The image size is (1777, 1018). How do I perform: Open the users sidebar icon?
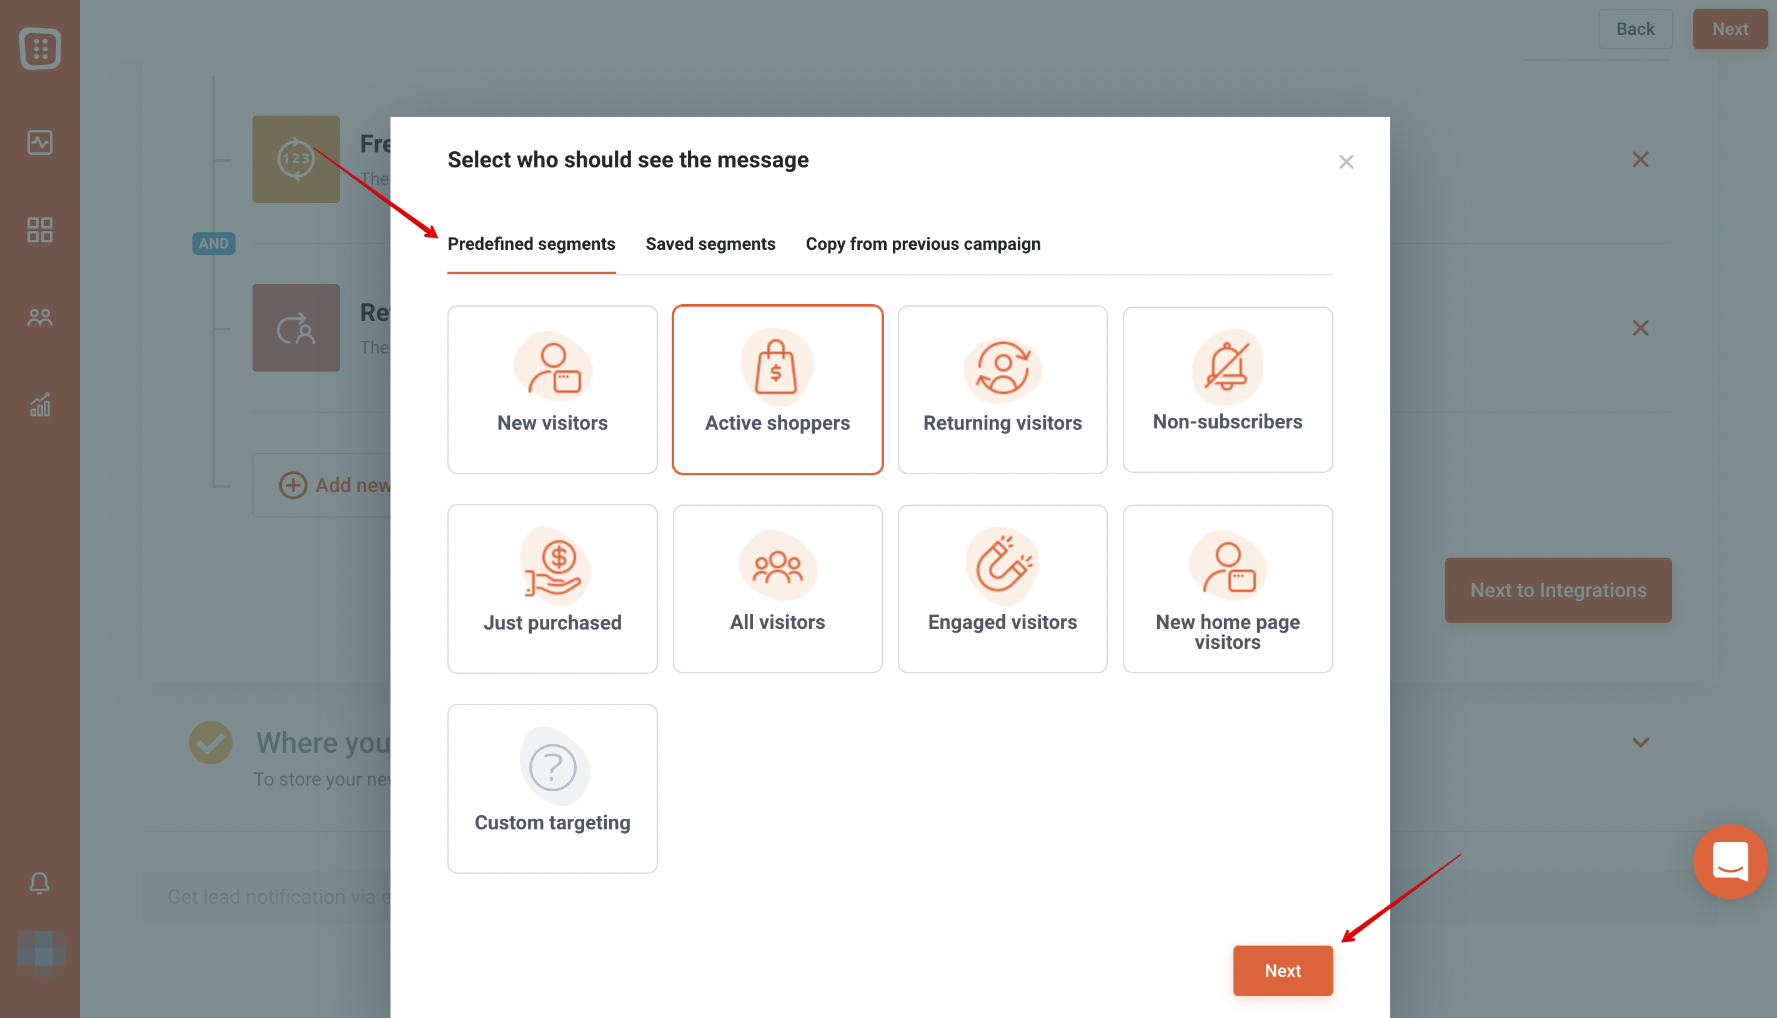40,317
